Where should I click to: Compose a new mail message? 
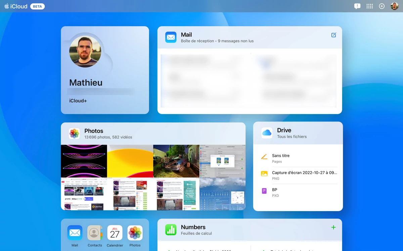pos(333,35)
